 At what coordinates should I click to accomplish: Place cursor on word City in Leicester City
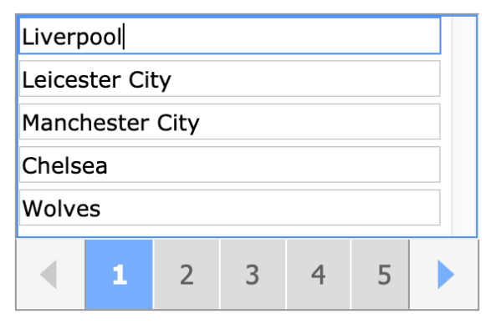pos(150,80)
